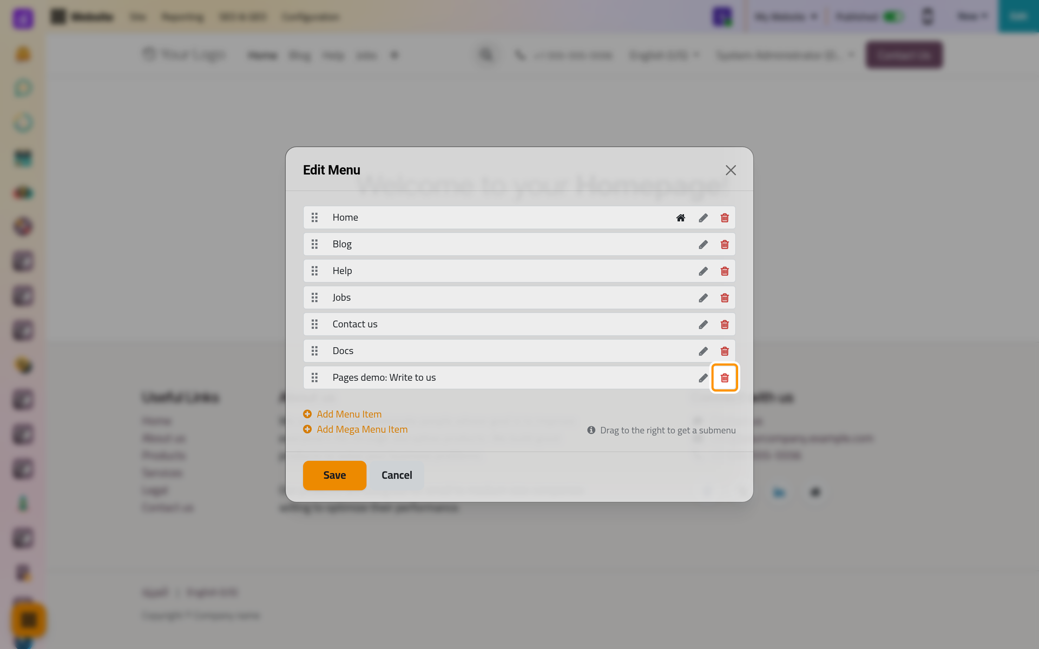This screenshot has height=649, width=1039.
Task: Add a mega menu item
Action: pos(356,429)
